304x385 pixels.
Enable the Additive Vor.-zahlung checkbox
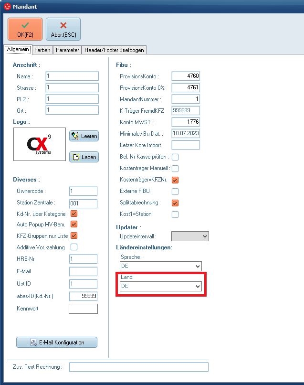[74, 247]
